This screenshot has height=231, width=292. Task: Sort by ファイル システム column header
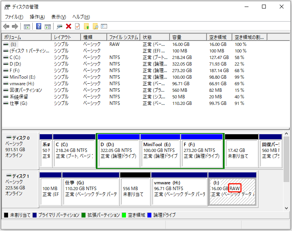[x=124, y=37]
